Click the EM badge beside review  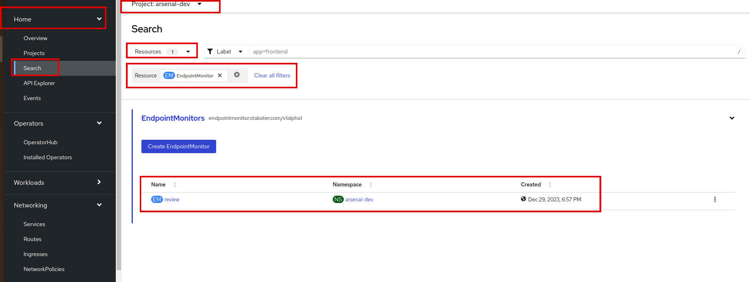pyautogui.click(x=157, y=199)
